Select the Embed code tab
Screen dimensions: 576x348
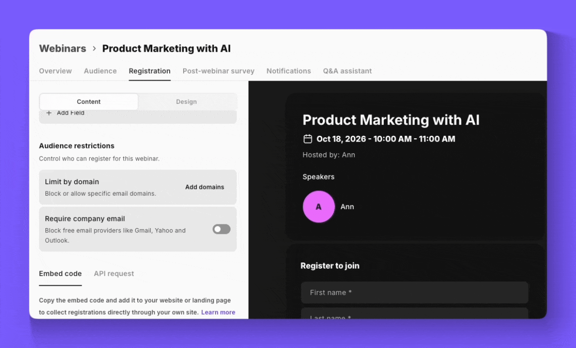(x=60, y=274)
